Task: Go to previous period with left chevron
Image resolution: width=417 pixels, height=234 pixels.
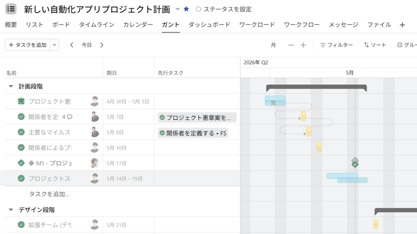Action: [71, 45]
